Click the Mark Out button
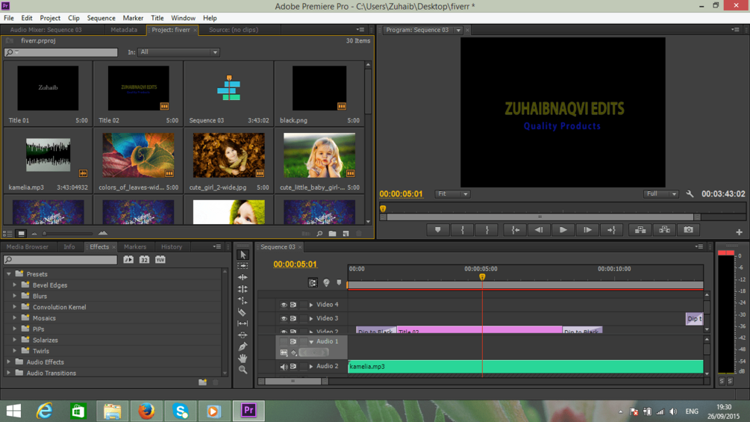 click(487, 230)
